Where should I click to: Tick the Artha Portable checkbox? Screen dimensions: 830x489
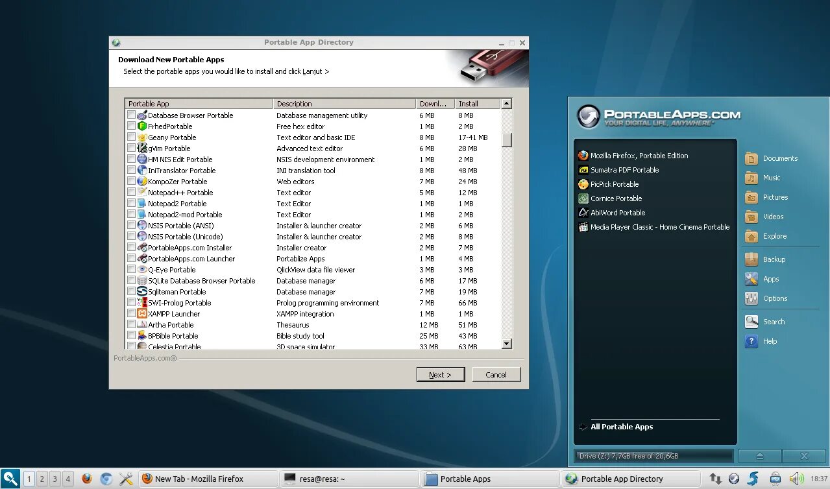pyautogui.click(x=132, y=325)
